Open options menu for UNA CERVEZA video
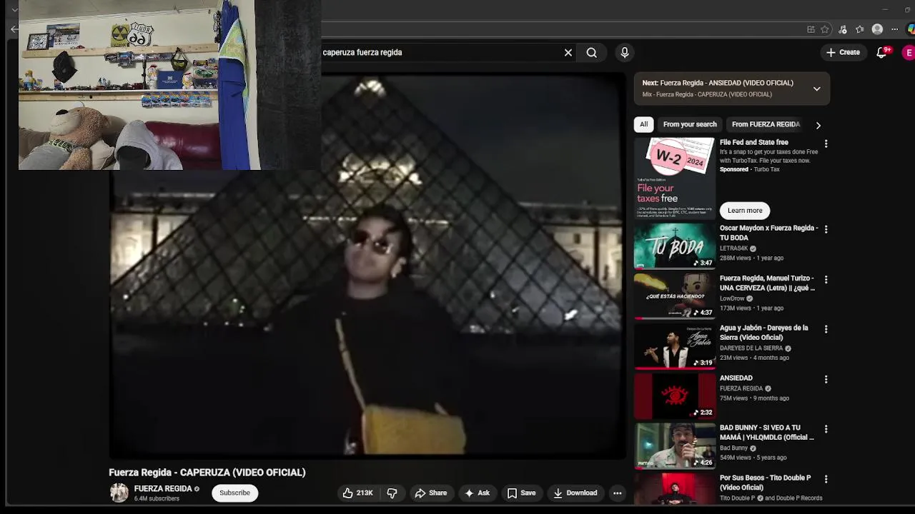Screen dimensions: 915x514 [x=826, y=279]
